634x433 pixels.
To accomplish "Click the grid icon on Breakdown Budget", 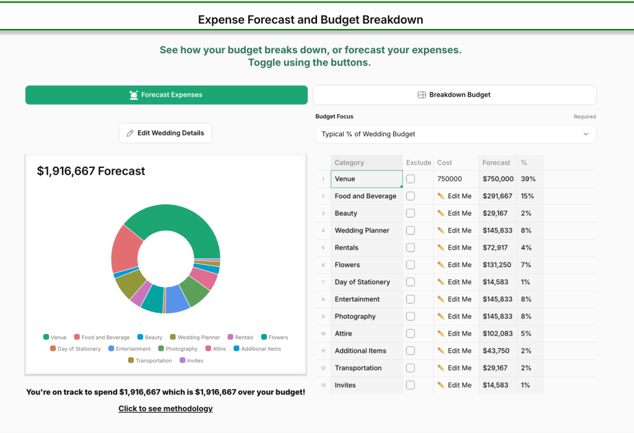I will 422,95.
